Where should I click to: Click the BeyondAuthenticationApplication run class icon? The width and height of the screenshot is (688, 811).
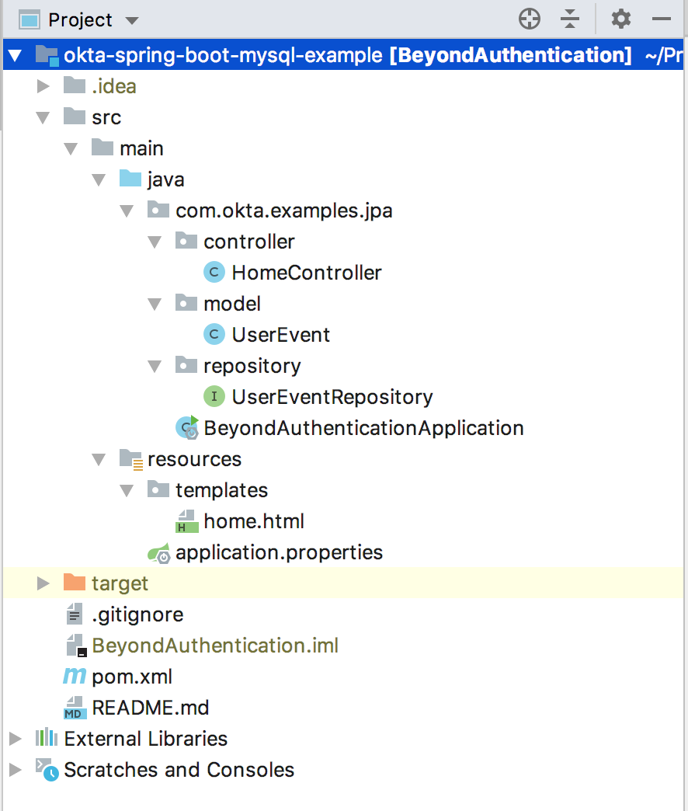(x=186, y=428)
